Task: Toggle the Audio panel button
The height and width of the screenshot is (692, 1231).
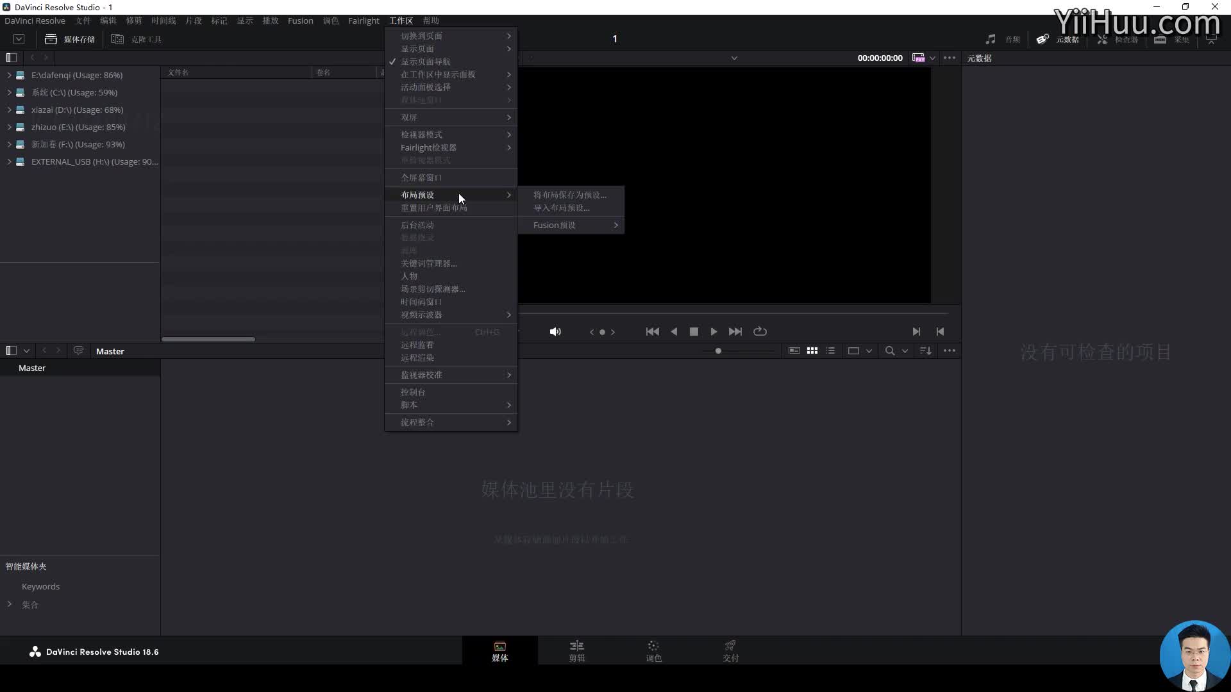Action: [1003, 39]
